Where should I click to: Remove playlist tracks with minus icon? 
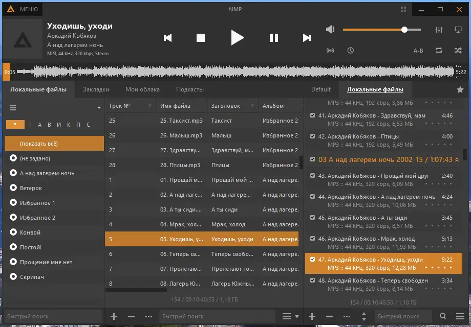tap(329, 316)
